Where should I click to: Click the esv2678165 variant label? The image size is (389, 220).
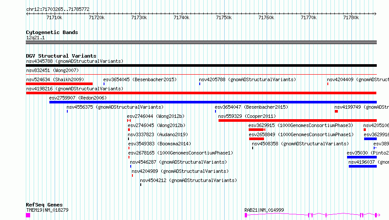point(181,153)
